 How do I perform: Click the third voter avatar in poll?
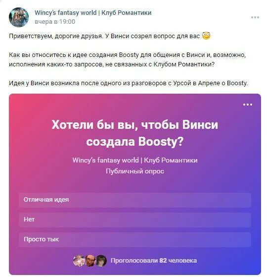click(101, 261)
